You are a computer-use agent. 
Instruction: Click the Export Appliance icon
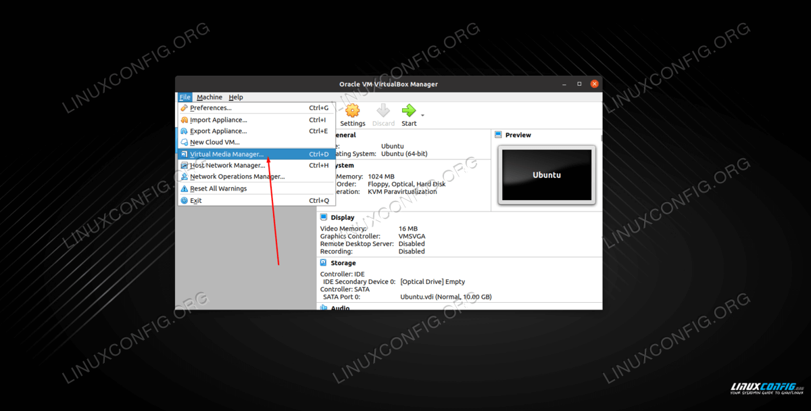[x=184, y=131]
